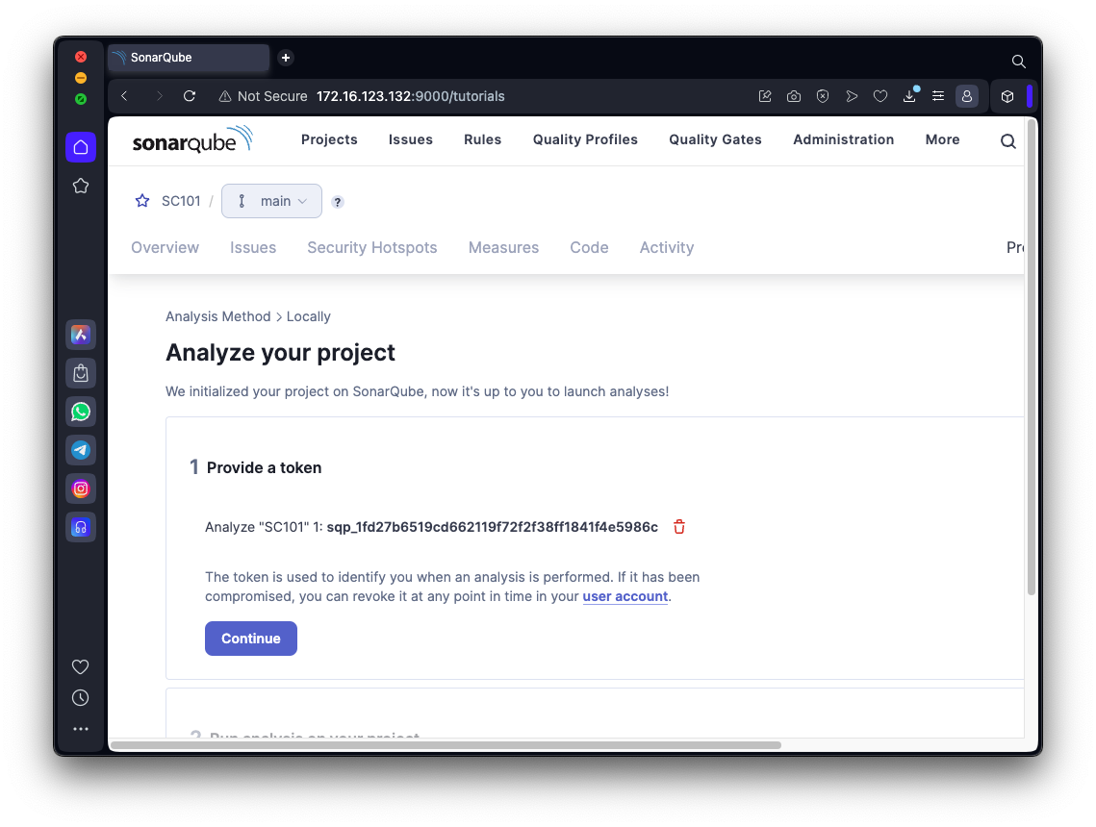1096x827 pixels.
Task: Favorite project SC101 with star icon
Action: point(142,201)
